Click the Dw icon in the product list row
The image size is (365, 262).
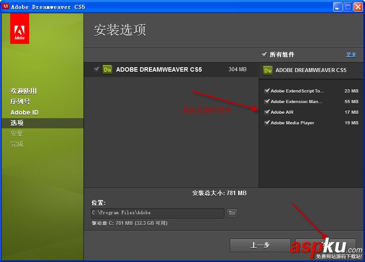(x=107, y=69)
